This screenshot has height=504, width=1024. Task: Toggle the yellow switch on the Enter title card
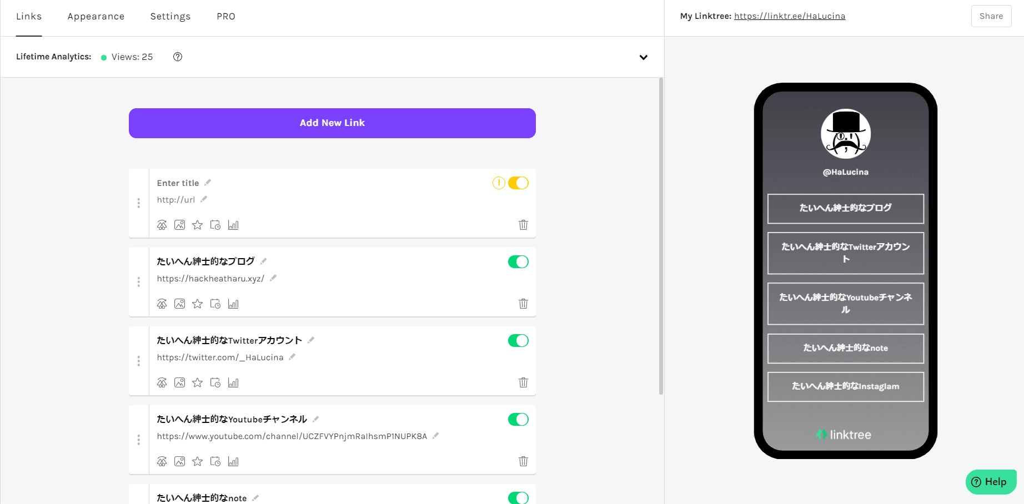point(518,183)
